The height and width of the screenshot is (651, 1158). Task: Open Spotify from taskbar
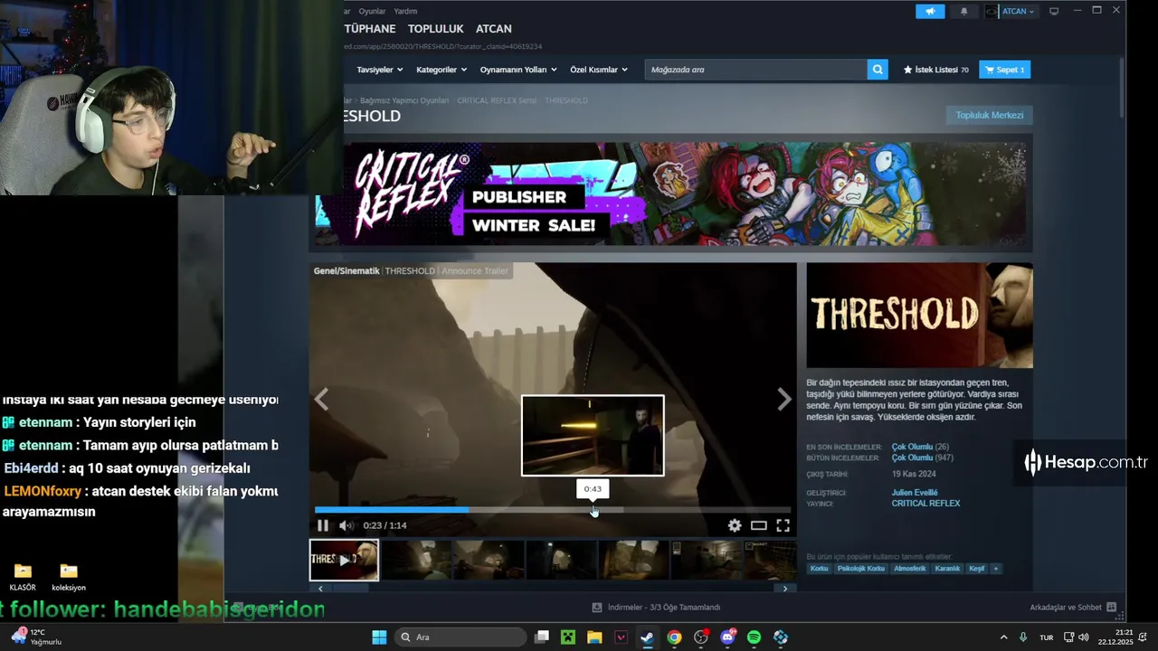[754, 637]
